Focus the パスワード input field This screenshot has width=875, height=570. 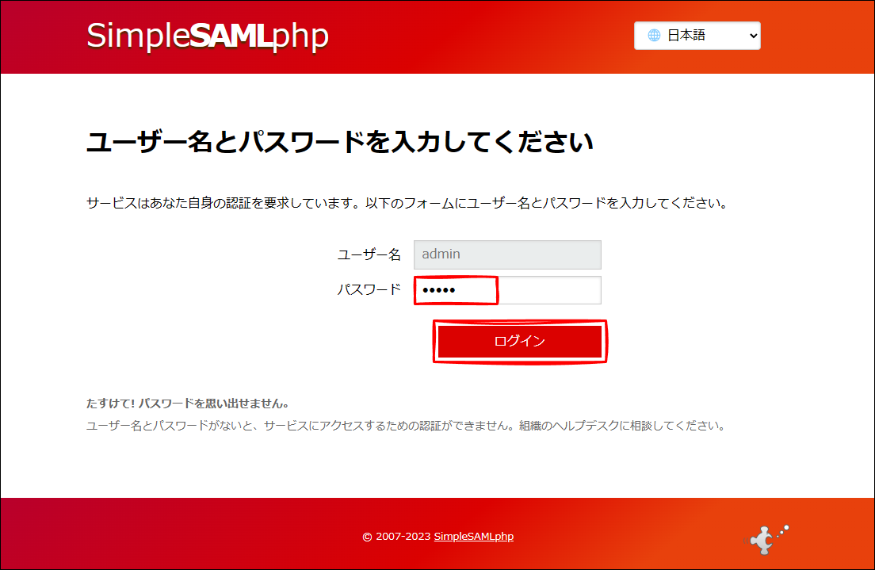pyautogui.click(x=507, y=290)
